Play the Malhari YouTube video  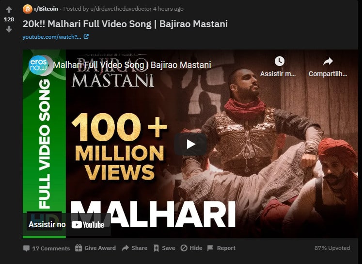point(190,144)
